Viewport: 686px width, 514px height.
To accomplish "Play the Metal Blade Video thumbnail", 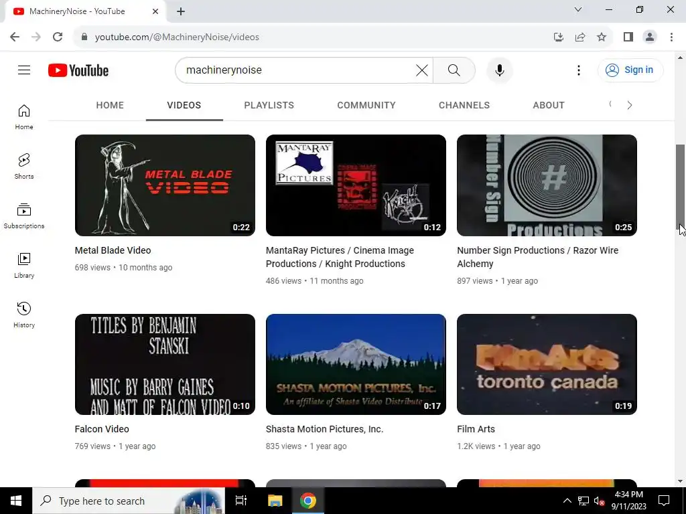I will pos(165,185).
